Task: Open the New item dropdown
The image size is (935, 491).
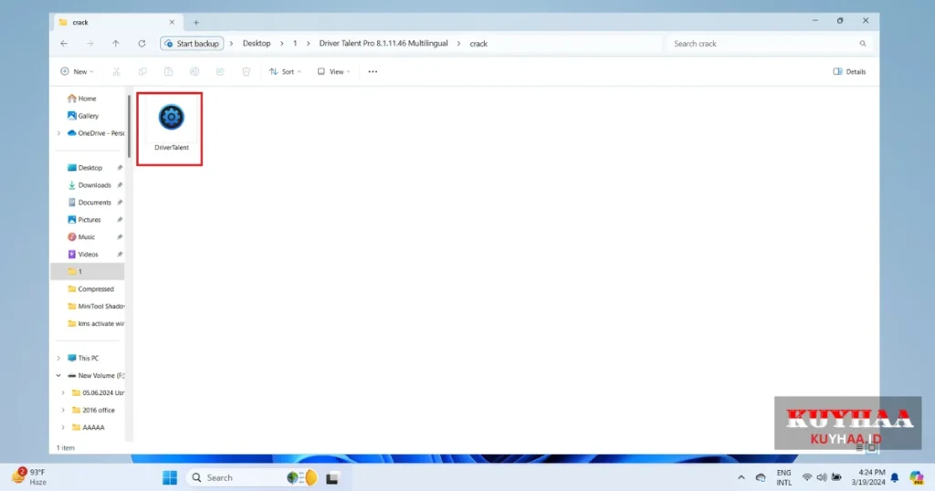Action: [x=77, y=71]
